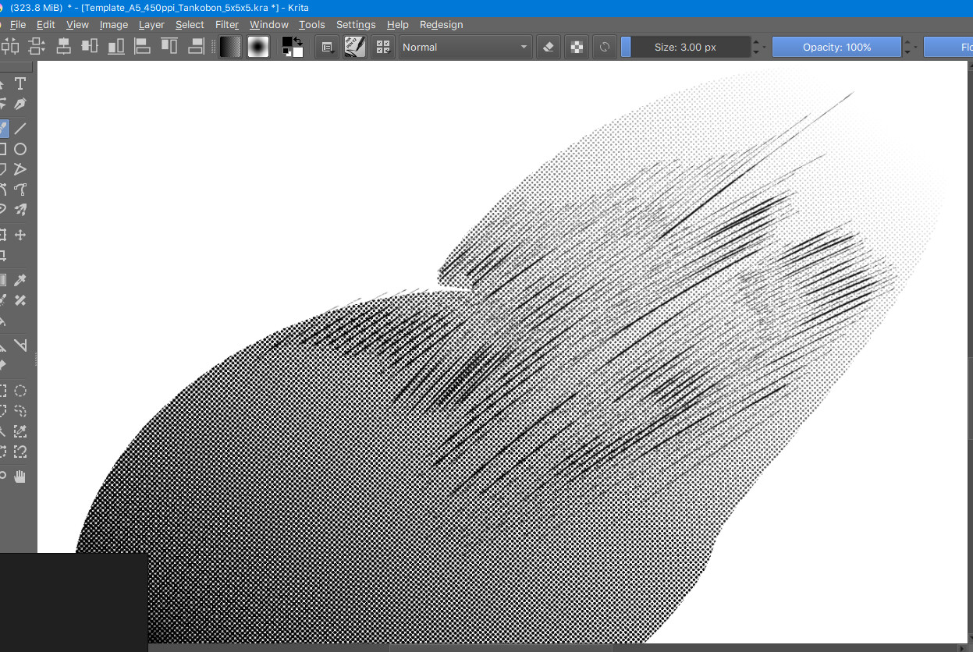Activate the Pan hand tool
973x652 pixels.
[x=20, y=476]
